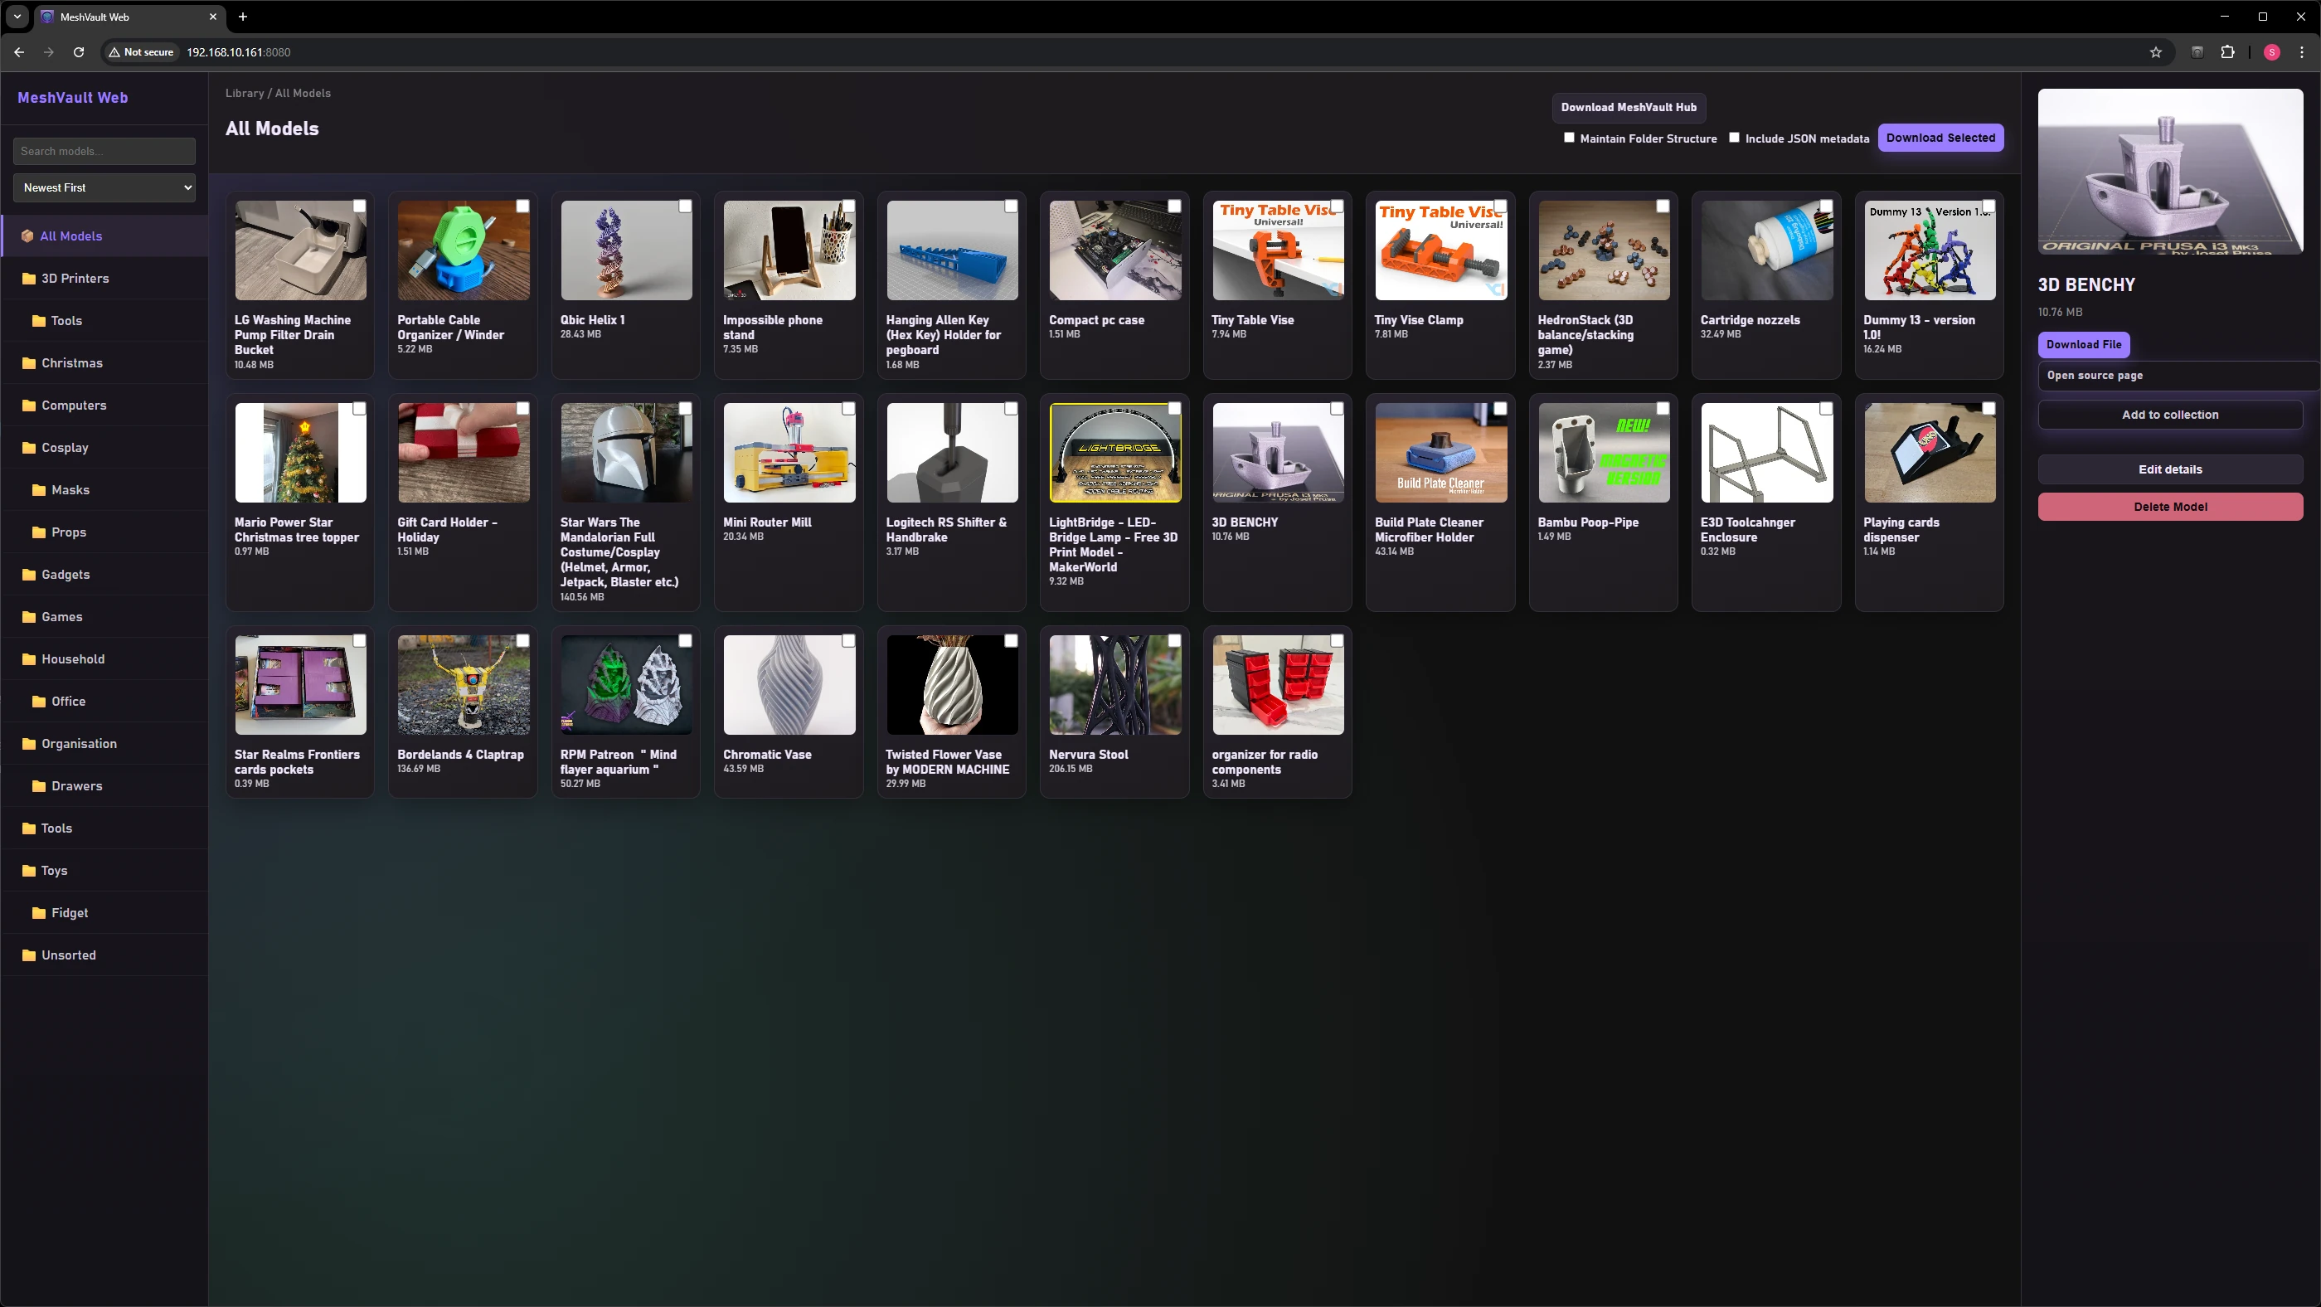Open the Unsorted folder
Viewport: 2321px width, 1307px height.
[69, 955]
